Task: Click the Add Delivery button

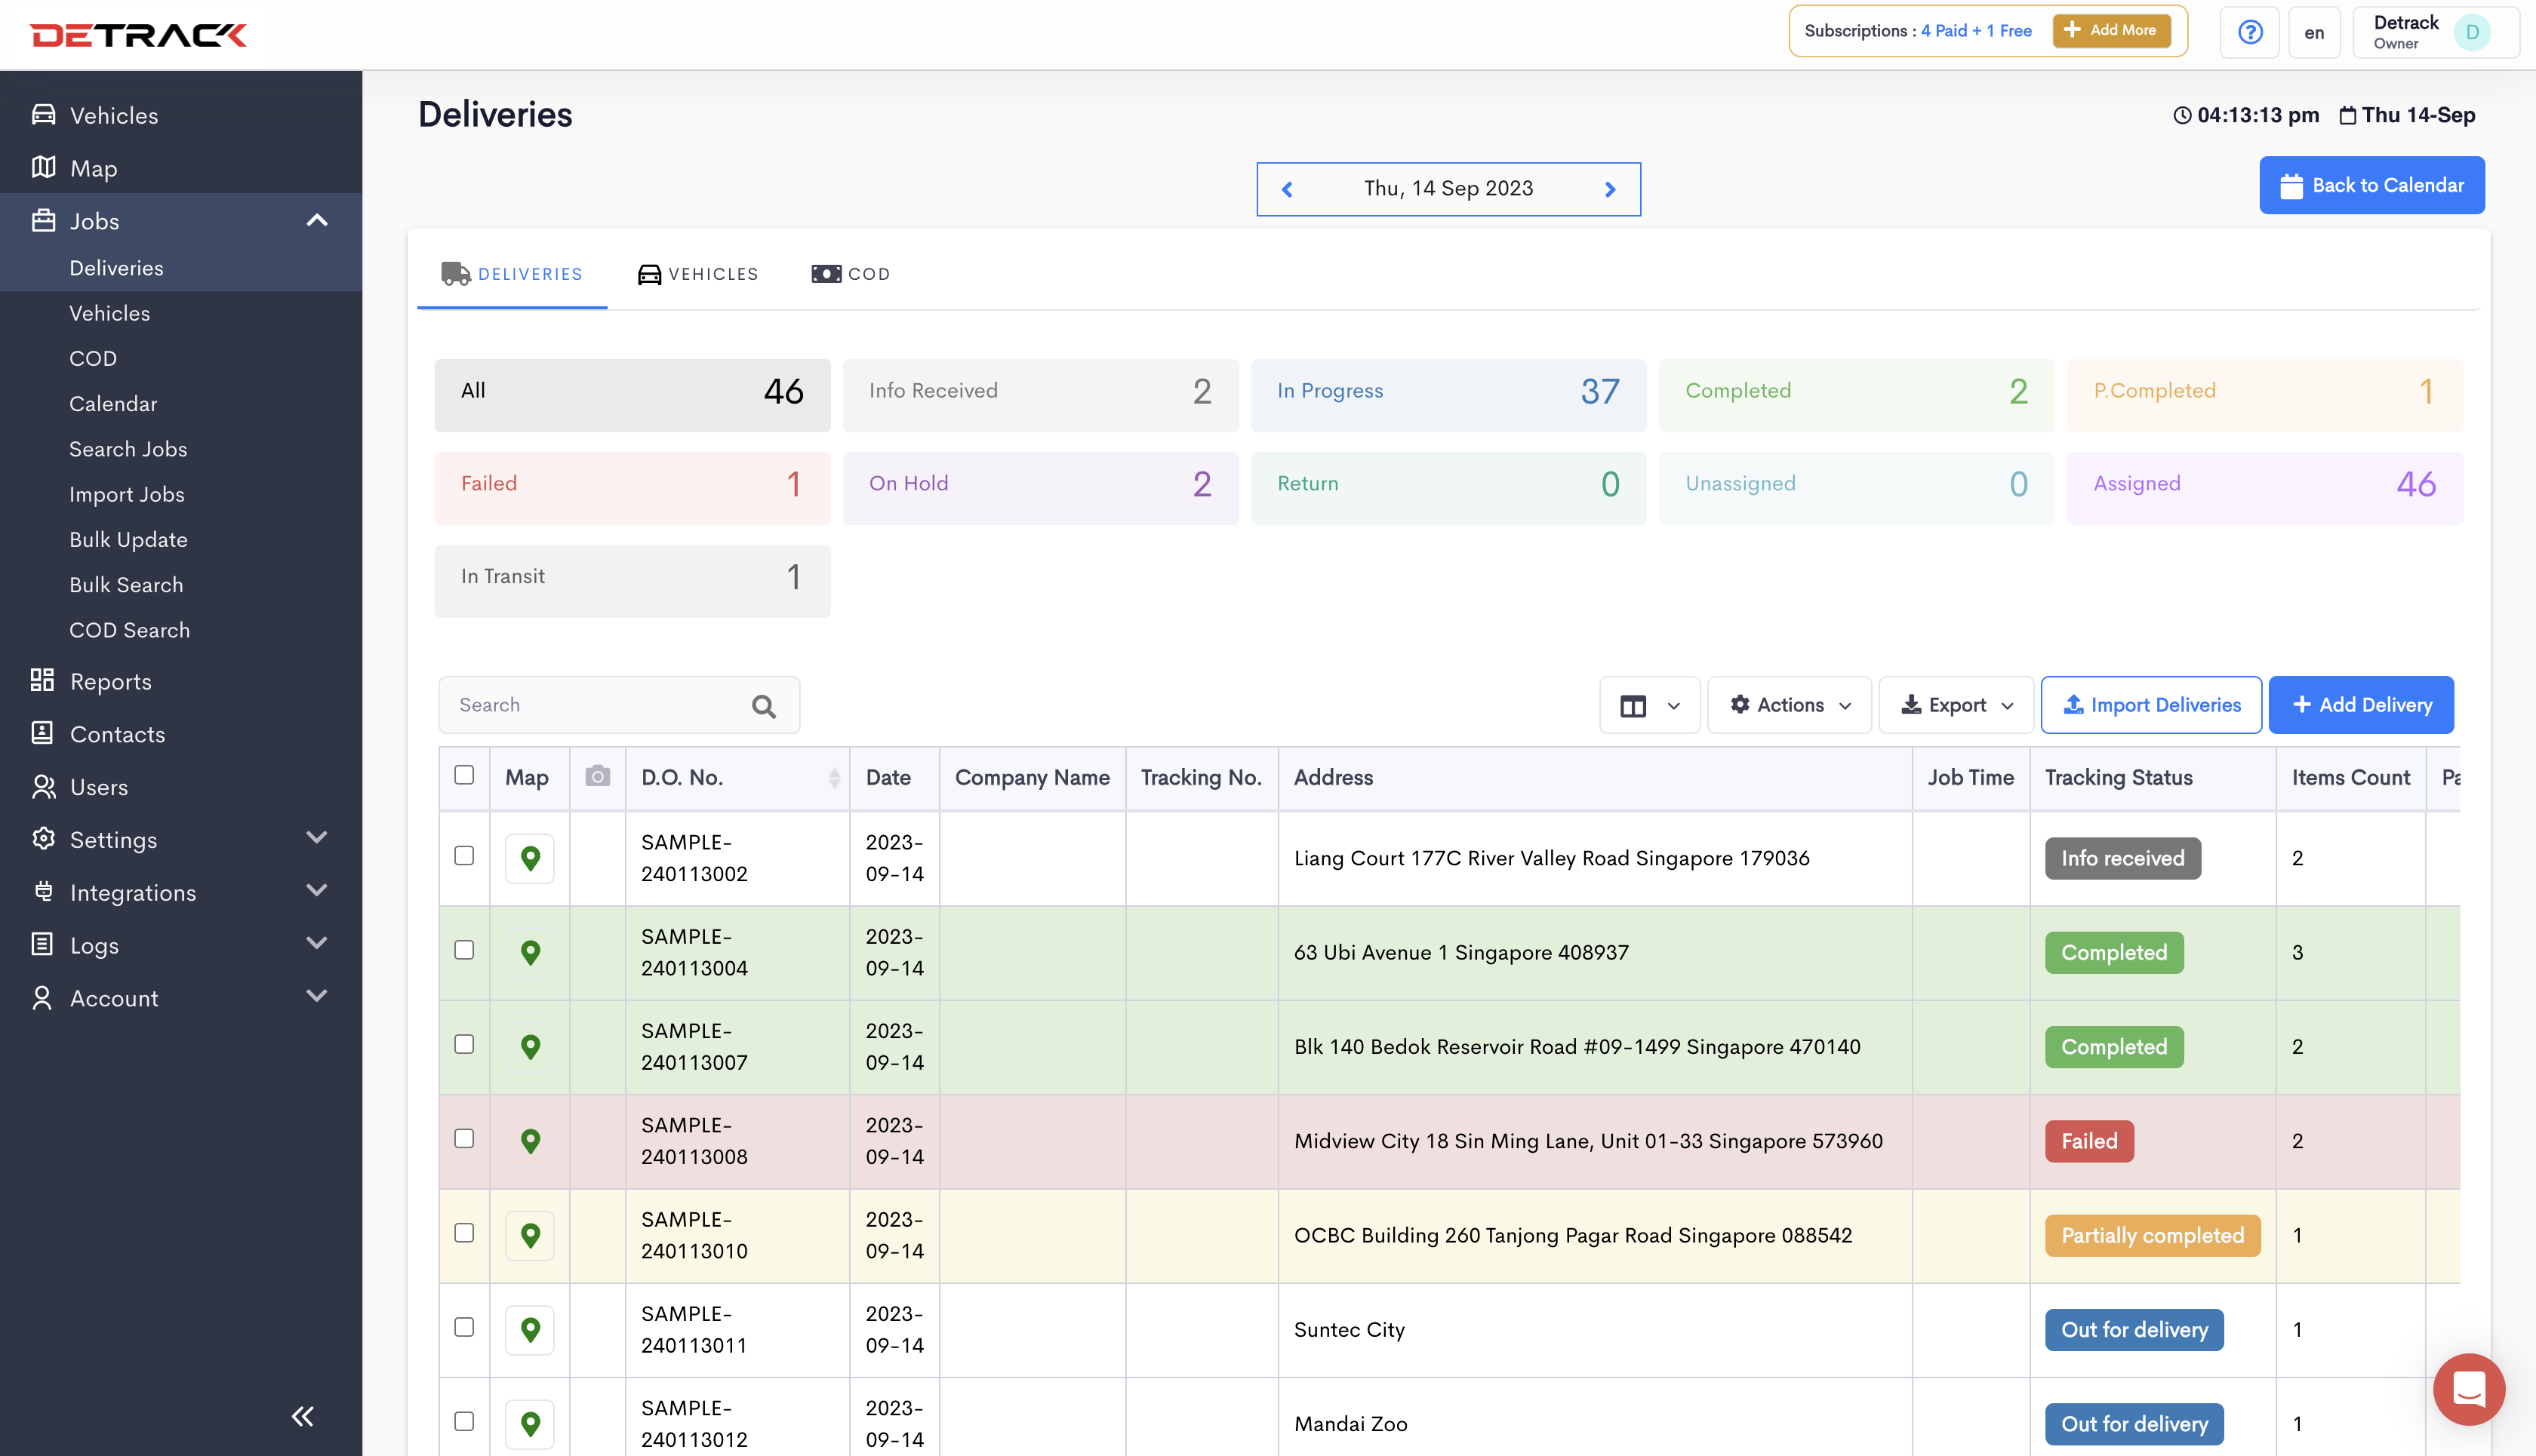Action: pyautogui.click(x=2360, y=705)
